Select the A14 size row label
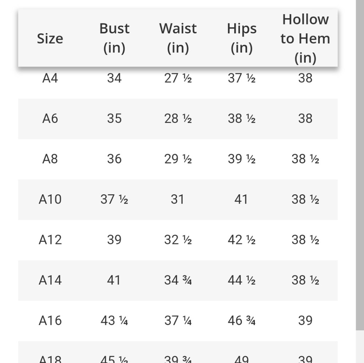This screenshot has width=364, height=363. tap(50, 280)
